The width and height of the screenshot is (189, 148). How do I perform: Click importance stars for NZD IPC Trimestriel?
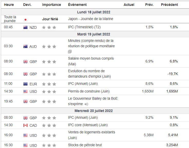pyautogui.click(x=49, y=27)
